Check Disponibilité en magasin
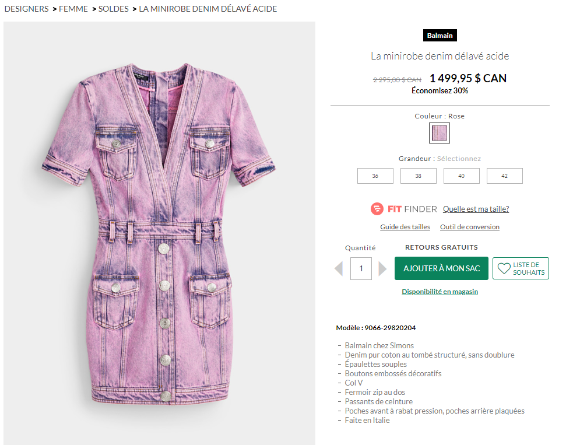 (440, 292)
